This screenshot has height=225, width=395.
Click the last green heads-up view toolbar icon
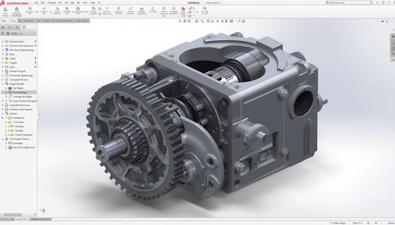point(243,21)
